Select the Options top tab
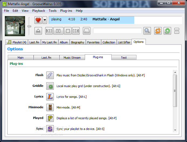Screen dimensions: 187x142 coord(139,42)
